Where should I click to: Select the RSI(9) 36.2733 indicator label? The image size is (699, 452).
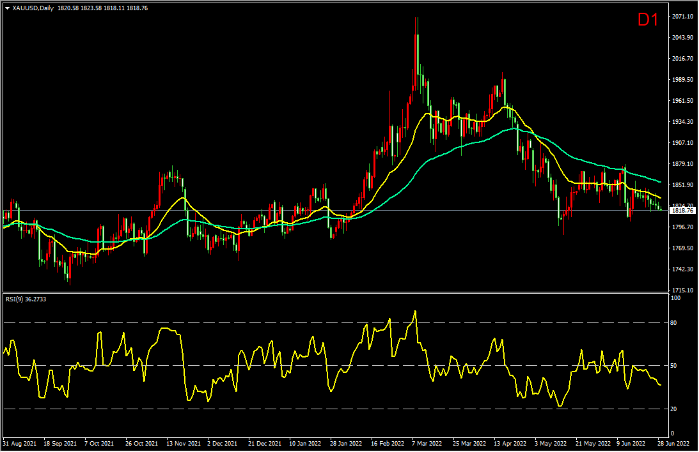tap(26, 299)
